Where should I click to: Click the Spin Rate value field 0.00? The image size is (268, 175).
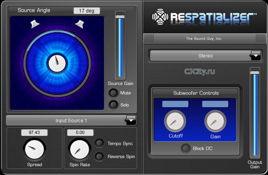(80, 132)
